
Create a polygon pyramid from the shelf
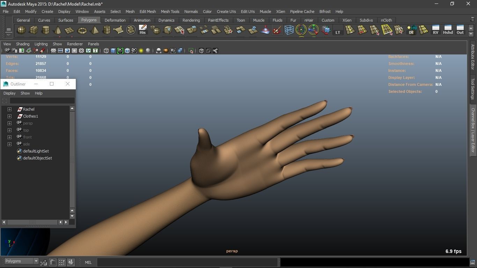[x=94, y=30]
